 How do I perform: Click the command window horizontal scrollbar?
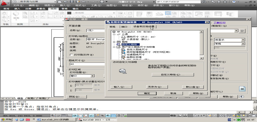pos(245,112)
